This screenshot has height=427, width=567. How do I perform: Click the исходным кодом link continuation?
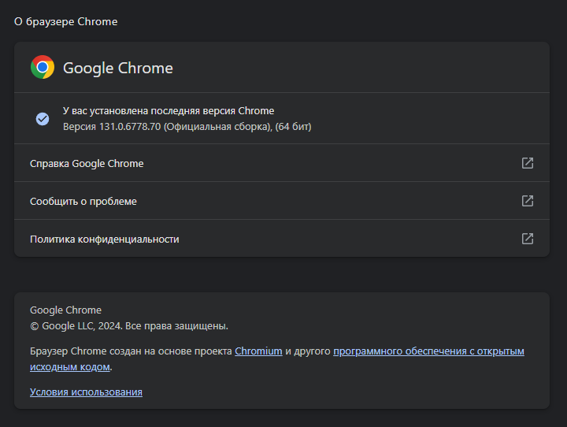click(70, 366)
